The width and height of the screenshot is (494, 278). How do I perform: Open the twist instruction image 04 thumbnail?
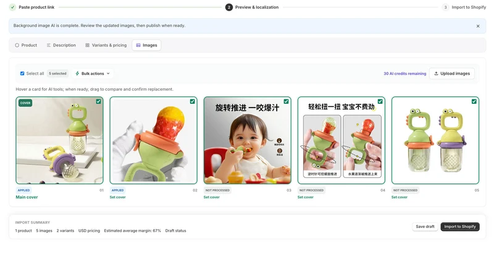coord(341,140)
